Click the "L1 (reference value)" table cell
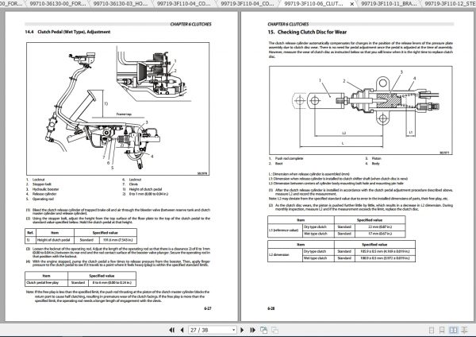Screen dimensions: 476x337 click(285, 230)
